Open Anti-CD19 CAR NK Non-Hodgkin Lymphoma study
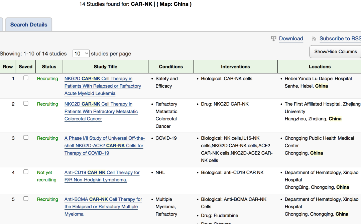The height and width of the screenshot is (224, 361). pos(102,176)
